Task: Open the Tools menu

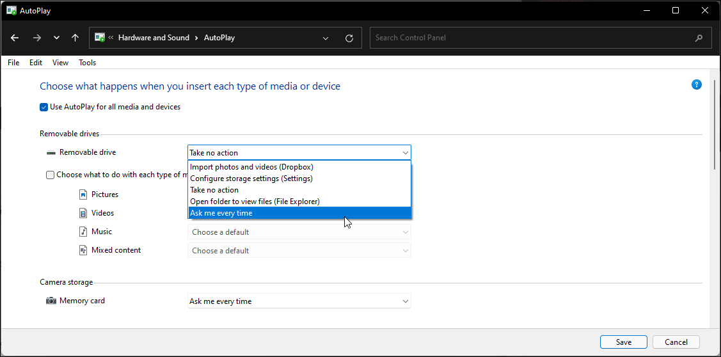Action: point(87,63)
